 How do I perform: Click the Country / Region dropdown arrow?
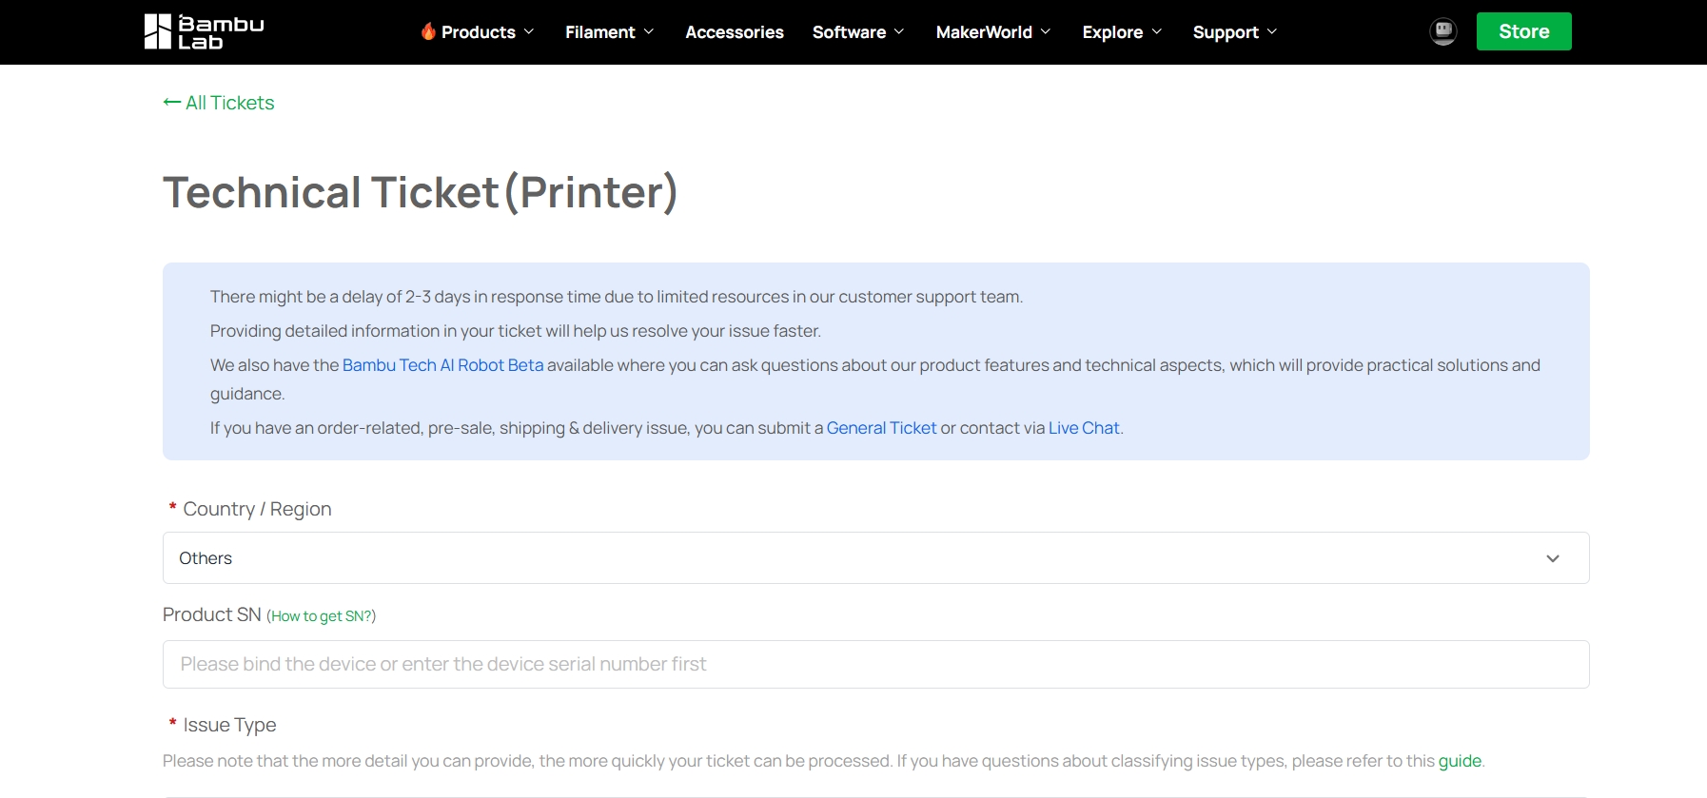[1553, 558]
